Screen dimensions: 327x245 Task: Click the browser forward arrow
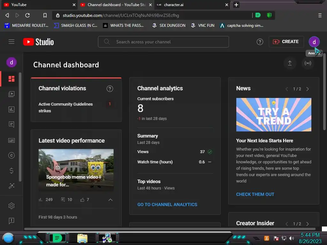pyautogui.click(x=17, y=15)
